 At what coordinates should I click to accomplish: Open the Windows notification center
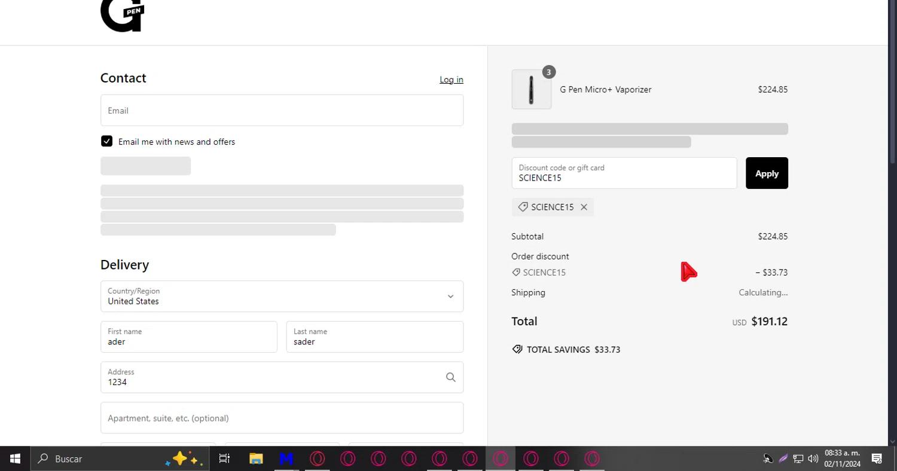click(877, 458)
